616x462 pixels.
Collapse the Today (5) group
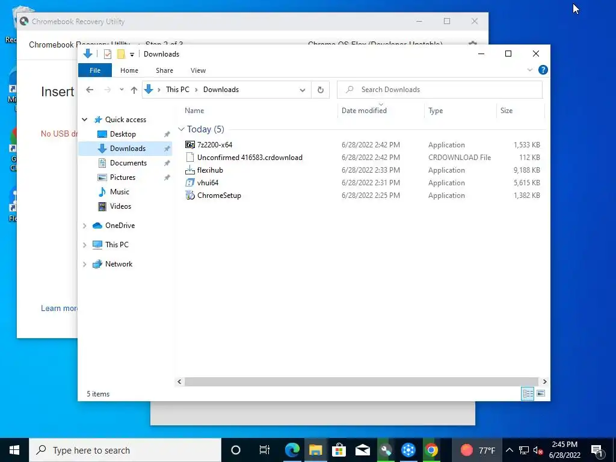pyautogui.click(x=181, y=129)
